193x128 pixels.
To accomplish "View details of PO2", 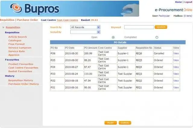I will point(176,81).
